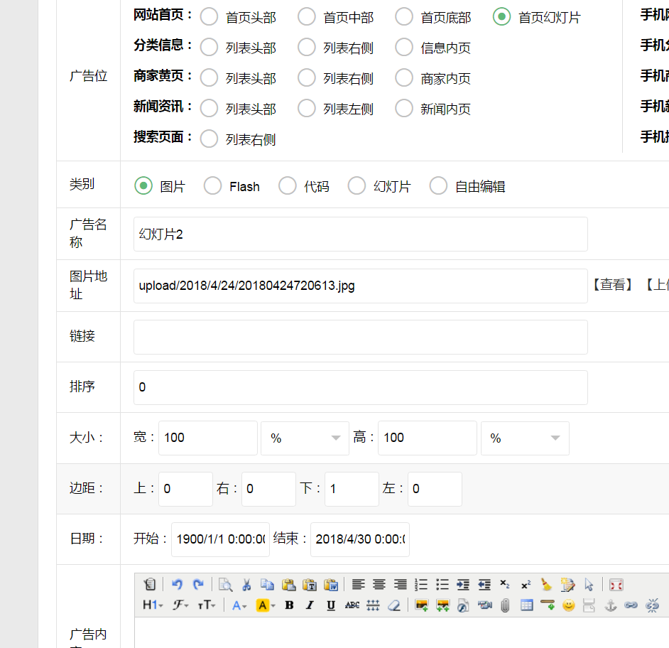Expand the H1 heading format dropdown
The image size is (669, 648).
point(153,605)
